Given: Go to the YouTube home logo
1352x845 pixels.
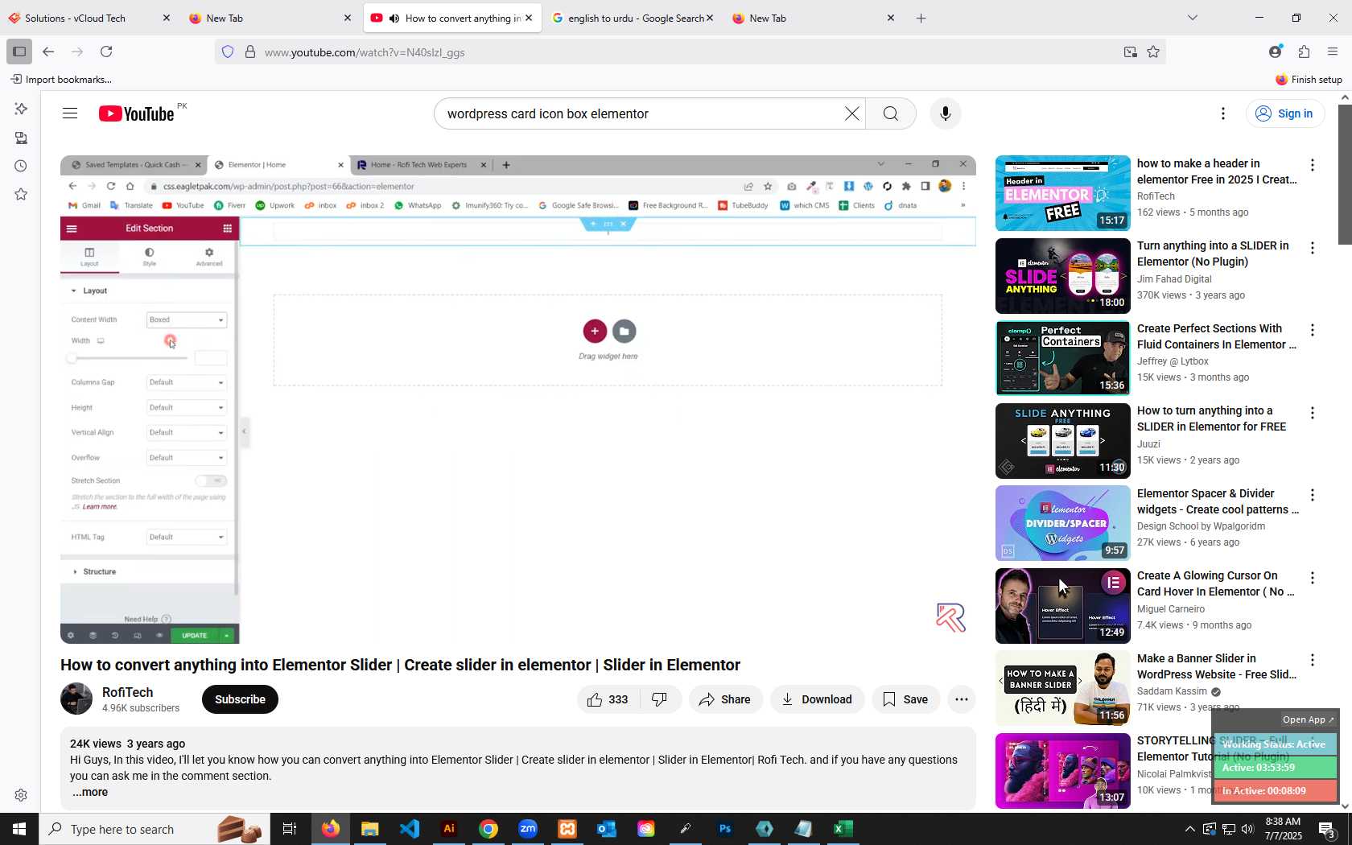Looking at the screenshot, I should [x=136, y=113].
